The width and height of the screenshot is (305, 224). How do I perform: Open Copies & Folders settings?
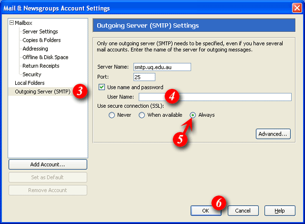click(41, 40)
